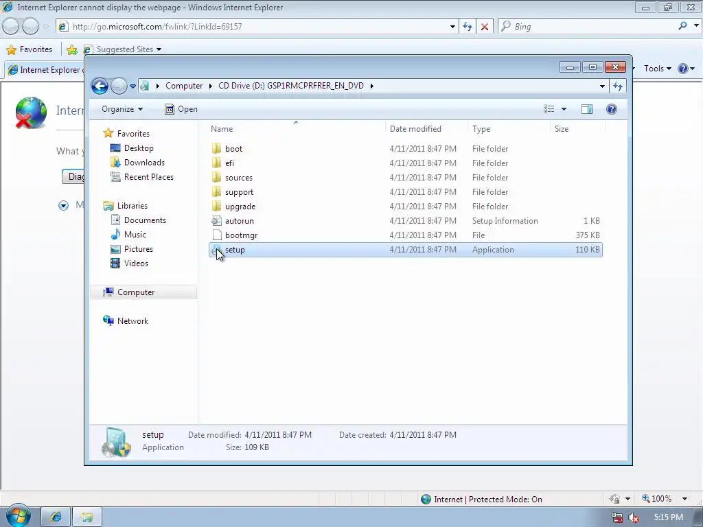
Task: Add to Favorites bar star icon
Action: (71, 49)
